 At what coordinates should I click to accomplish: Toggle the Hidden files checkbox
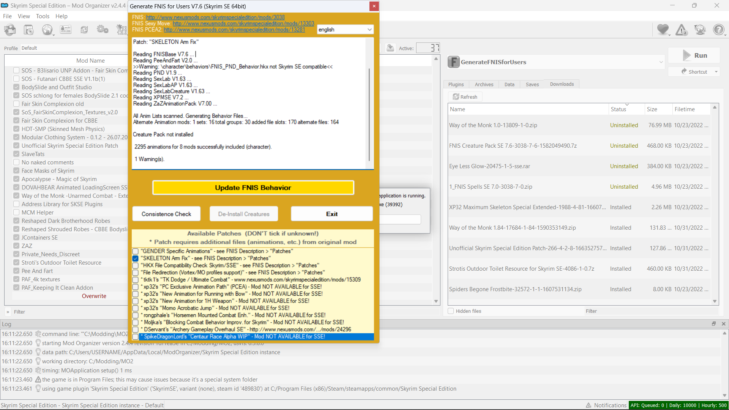tap(451, 311)
